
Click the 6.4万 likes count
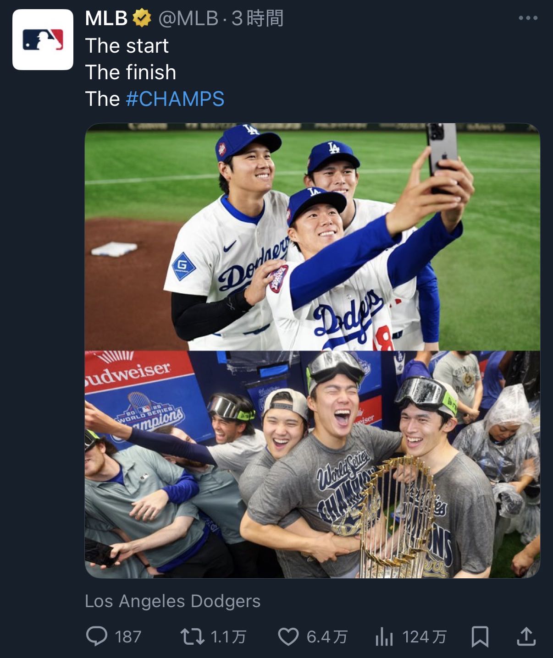pyautogui.click(x=327, y=636)
